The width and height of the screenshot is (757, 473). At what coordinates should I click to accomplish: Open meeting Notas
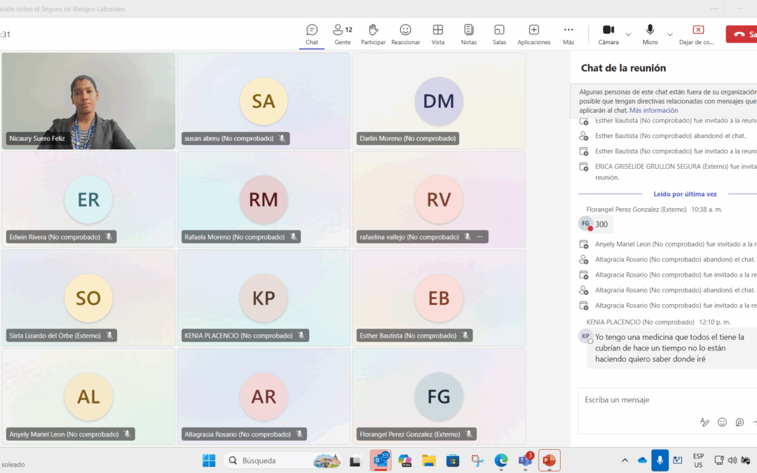tap(468, 34)
